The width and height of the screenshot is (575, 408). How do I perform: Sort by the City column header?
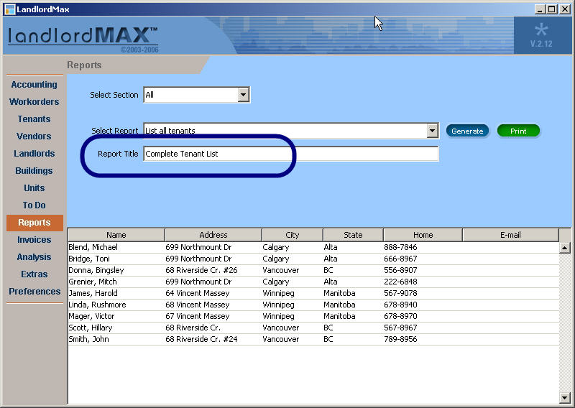tap(293, 235)
